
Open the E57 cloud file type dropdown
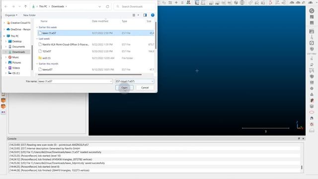135,82
